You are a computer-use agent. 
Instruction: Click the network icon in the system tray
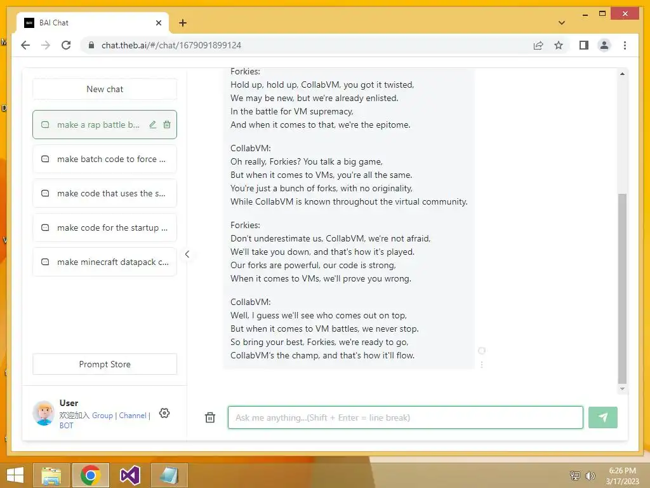(x=575, y=475)
